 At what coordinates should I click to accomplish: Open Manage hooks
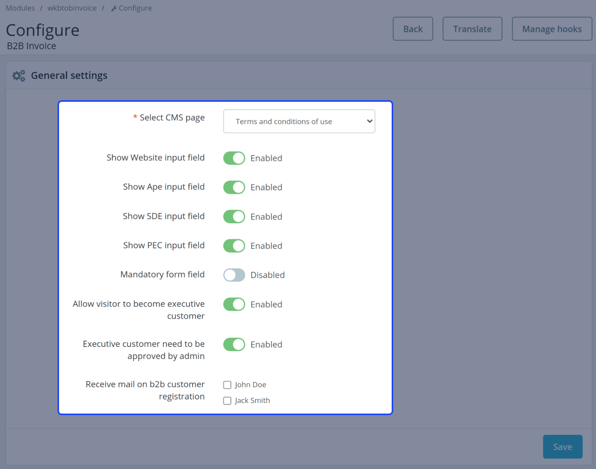(552, 29)
